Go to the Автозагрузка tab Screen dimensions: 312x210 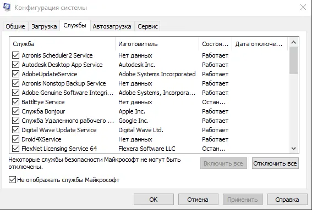(x=112, y=26)
